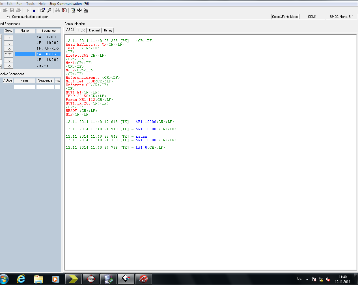Click the Sequence header in Receive Sequences
Viewport: 362px width, 290px height.
[45, 80]
